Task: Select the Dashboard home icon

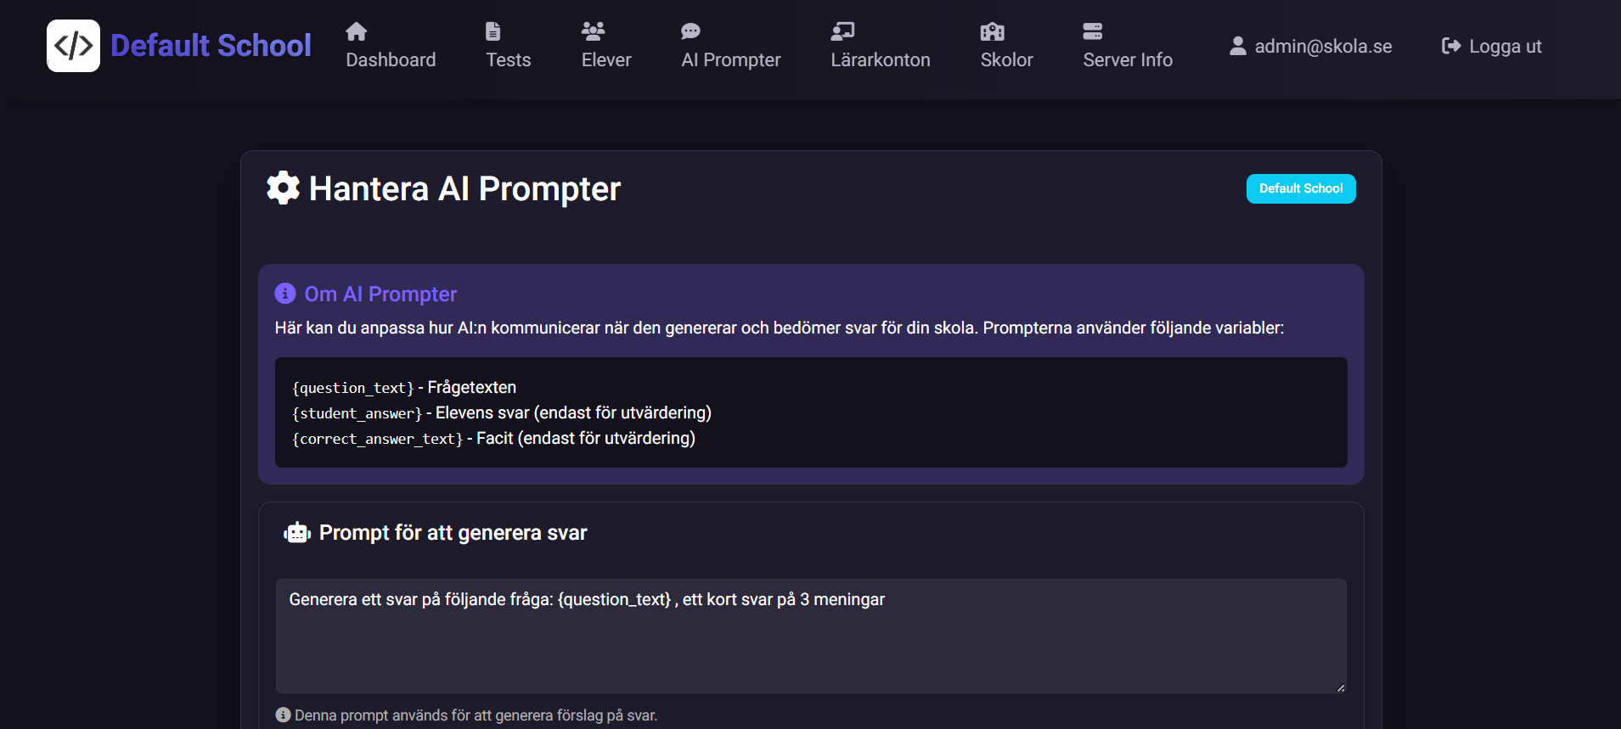Action: [356, 30]
